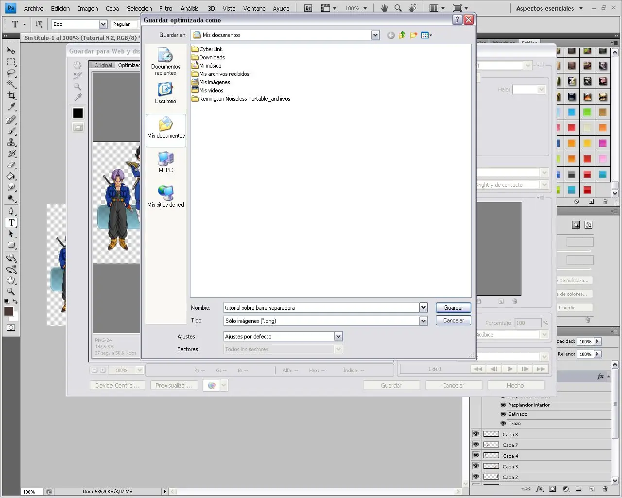
Task: Click the help question mark button in dialog
Action: [x=457, y=19]
